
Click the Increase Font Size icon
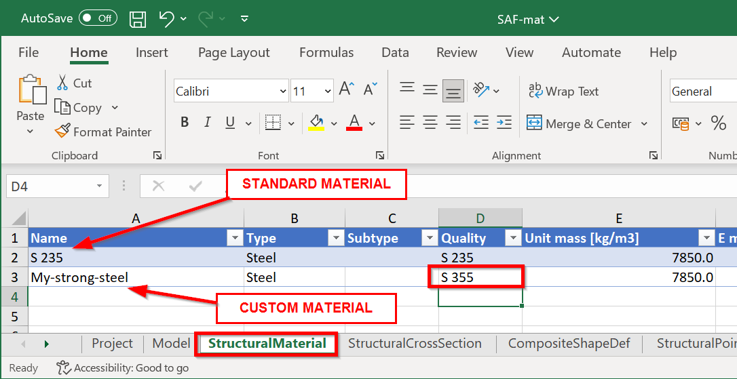[x=346, y=90]
